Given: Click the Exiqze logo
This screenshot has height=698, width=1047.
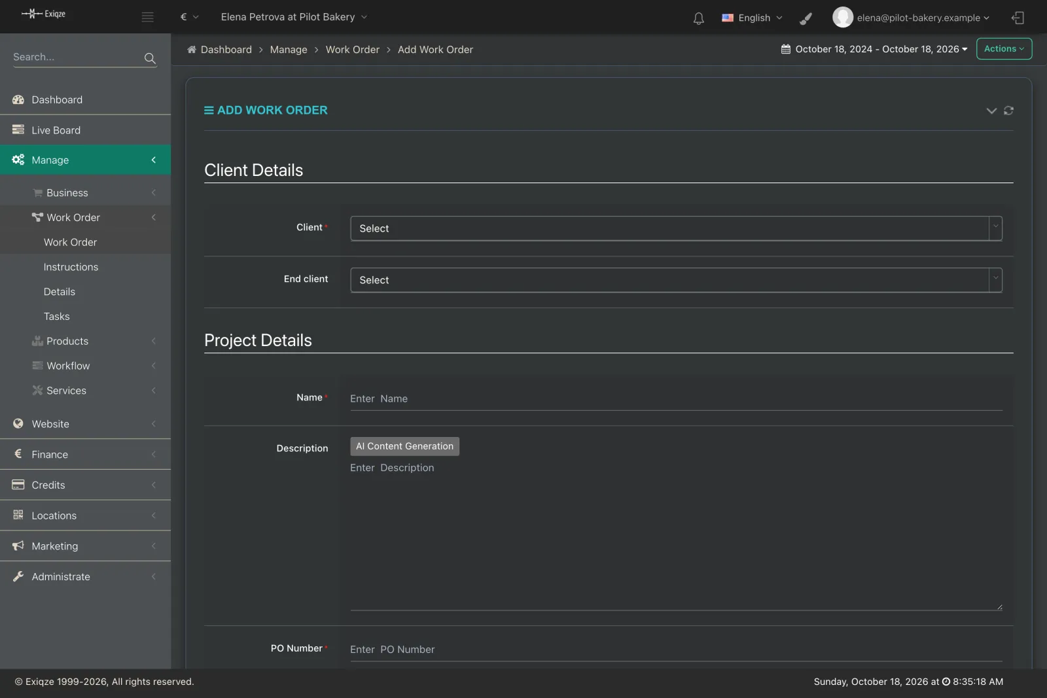Looking at the screenshot, I should (x=43, y=14).
